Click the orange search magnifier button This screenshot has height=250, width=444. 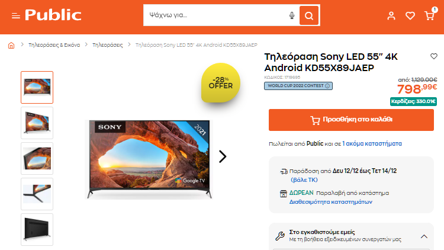(x=309, y=15)
